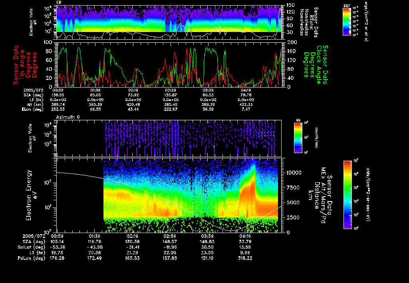Click the ELon value 36.58
This screenshot has width=409, height=283.
pyautogui.click(x=208, y=110)
